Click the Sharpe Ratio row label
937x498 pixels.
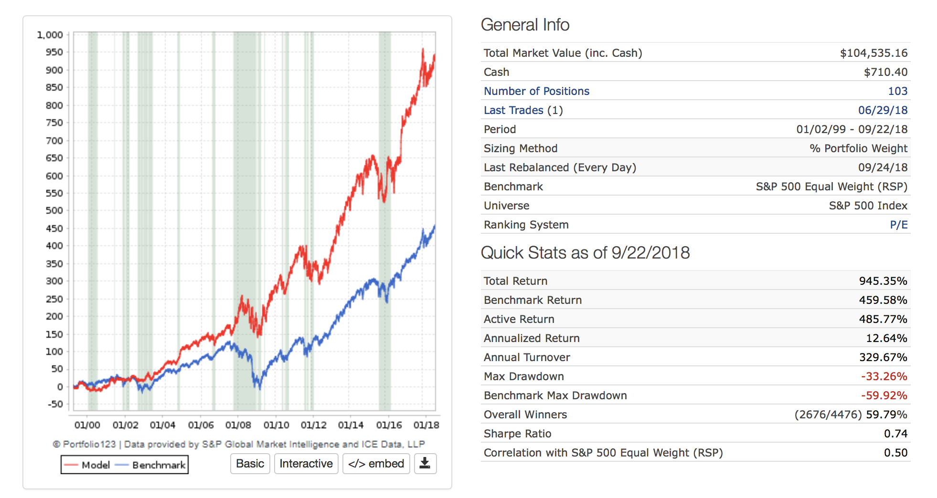point(517,434)
